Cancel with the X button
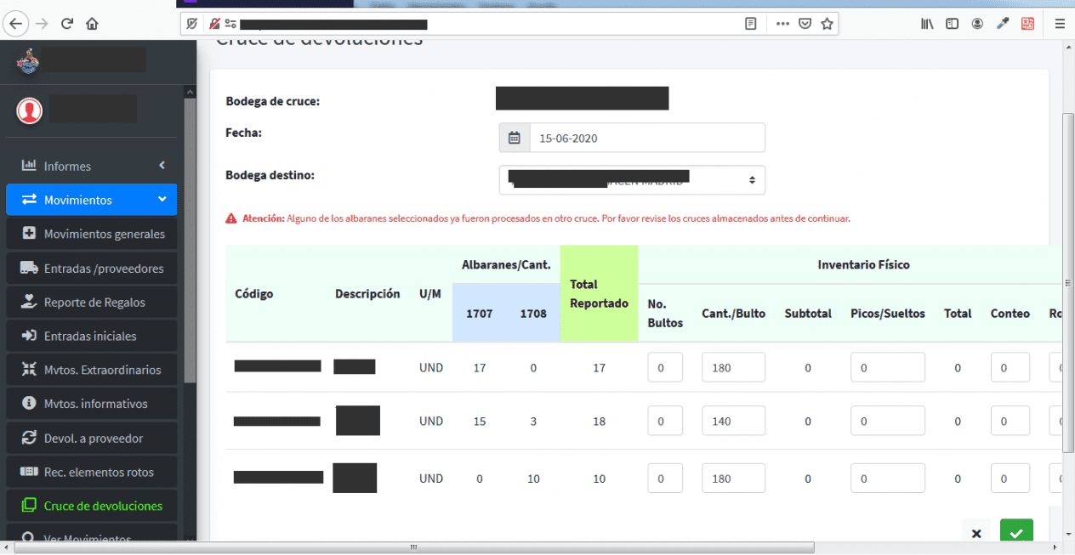Screen dimensions: 1075x555 pos(976,532)
